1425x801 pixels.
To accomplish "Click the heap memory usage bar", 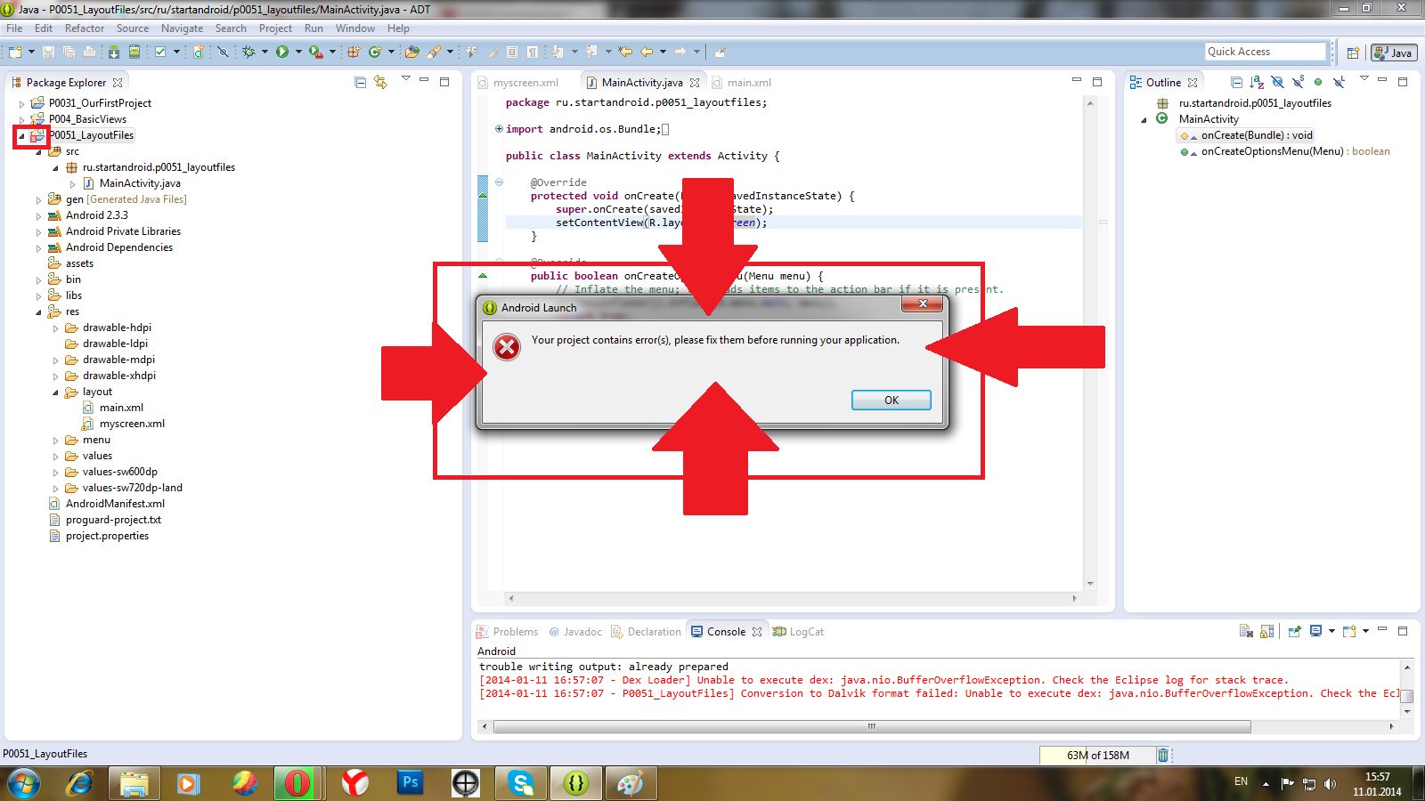I will [1097, 755].
